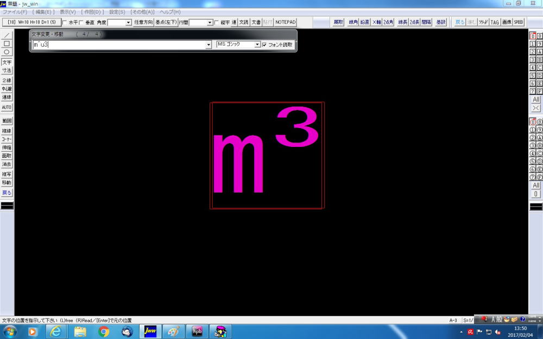This screenshot has width=543, height=339.
Task: Activate the 寸法 dimension tool
Action: (x=7, y=71)
